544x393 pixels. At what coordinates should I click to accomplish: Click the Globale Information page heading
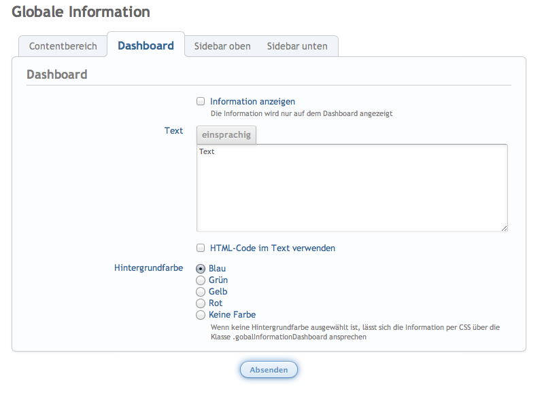(81, 12)
